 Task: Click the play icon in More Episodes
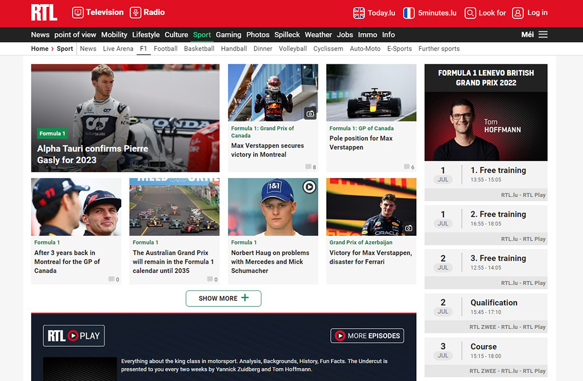pyautogui.click(x=340, y=335)
